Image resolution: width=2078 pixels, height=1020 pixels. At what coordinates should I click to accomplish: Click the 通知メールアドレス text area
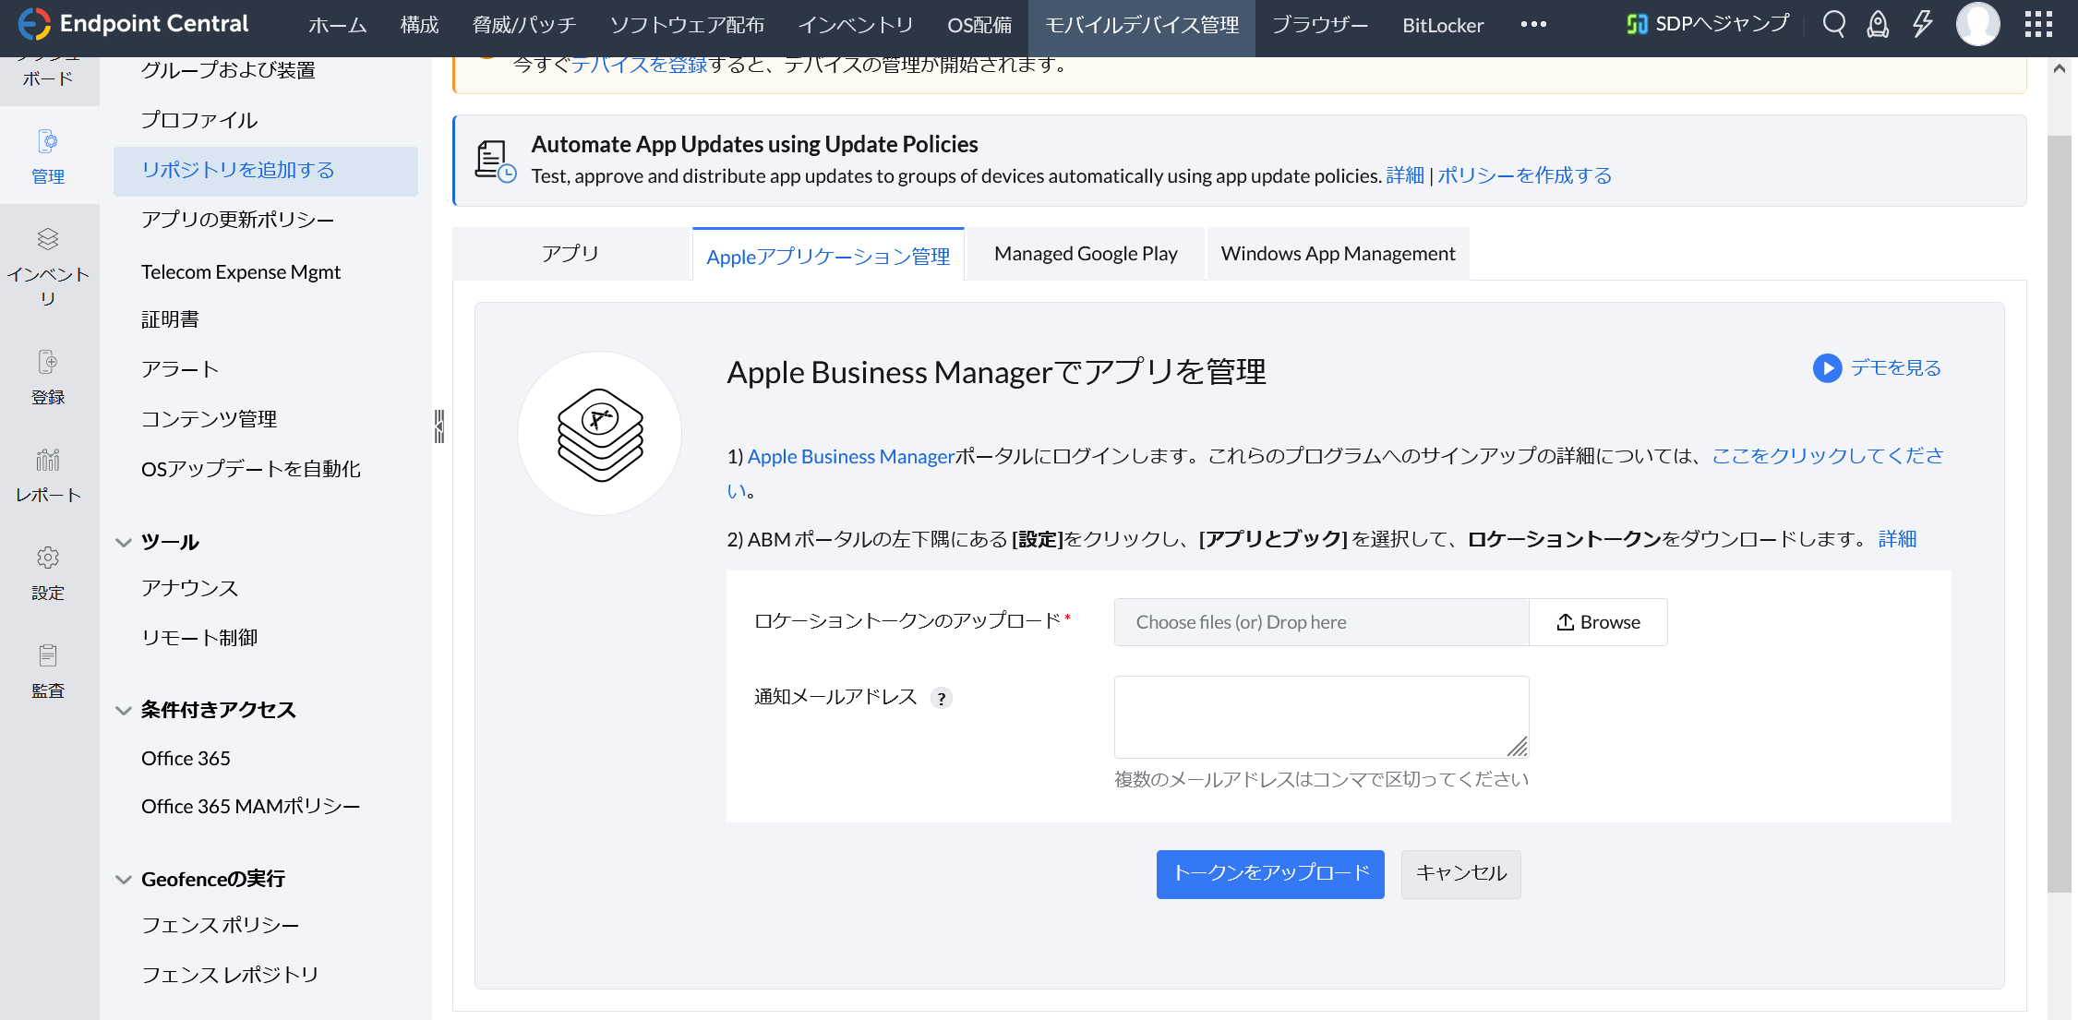(x=1321, y=716)
